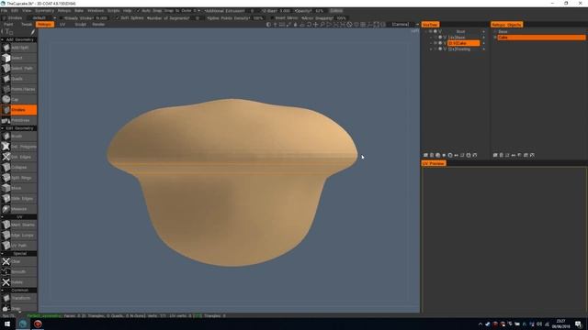Choose the Select tool in Add Geometry
588x330 pixels.
(x=18, y=58)
